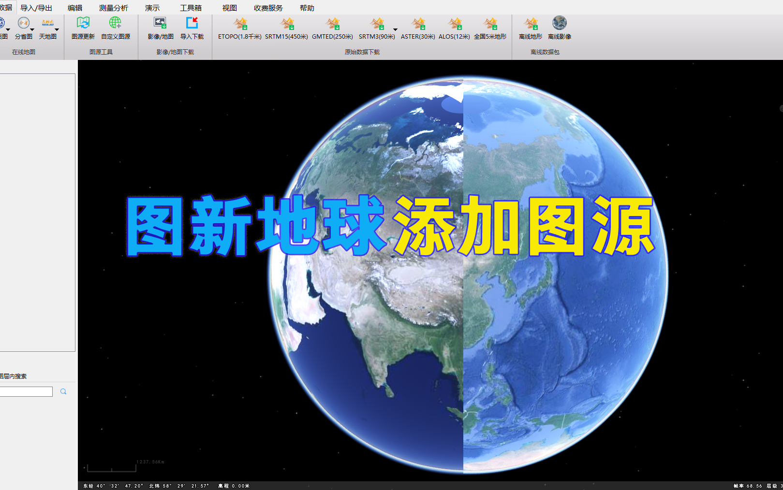The image size is (783, 490).
Task: Click the longitude readout 东经 in status bar
Action: click(x=113, y=486)
